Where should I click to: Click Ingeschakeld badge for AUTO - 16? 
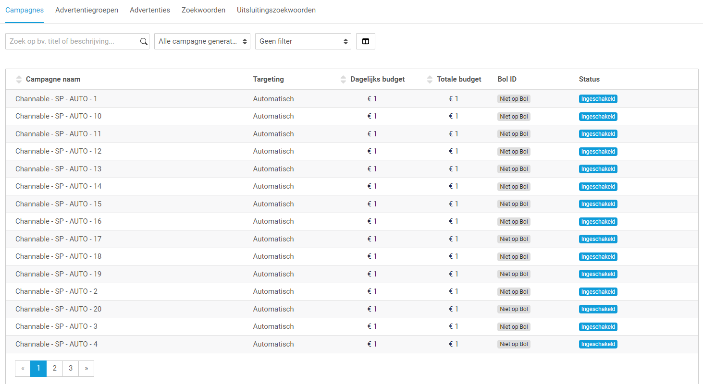pyautogui.click(x=598, y=222)
